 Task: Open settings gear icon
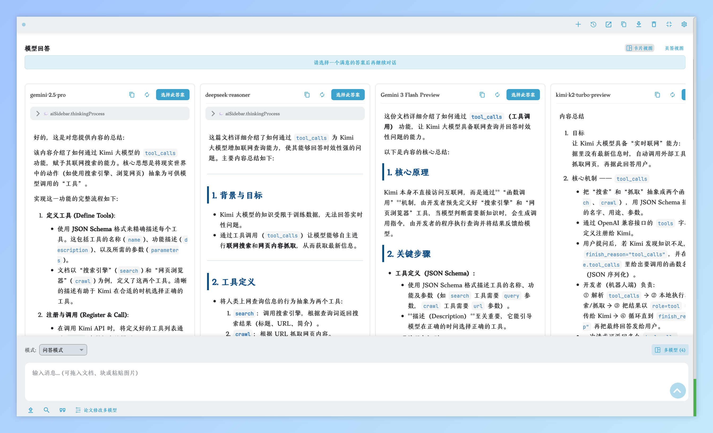[x=684, y=24]
